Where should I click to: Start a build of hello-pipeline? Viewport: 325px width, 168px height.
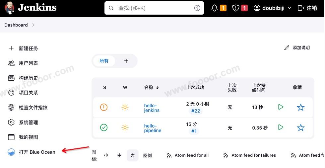pyautogui.click(x=281, y=127)
